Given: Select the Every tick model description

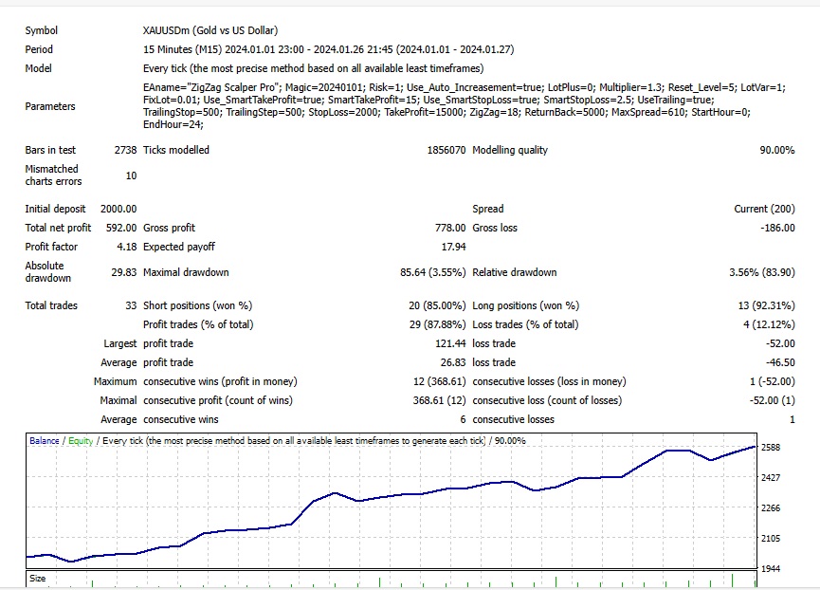Looking at the screenshot, I should tap(313, 68).
